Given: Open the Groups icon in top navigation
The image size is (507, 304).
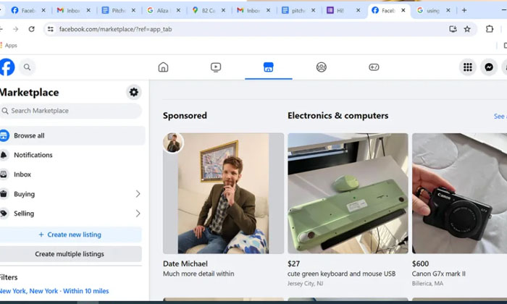Looking at the screenshot, I should (x=321, y=67).
